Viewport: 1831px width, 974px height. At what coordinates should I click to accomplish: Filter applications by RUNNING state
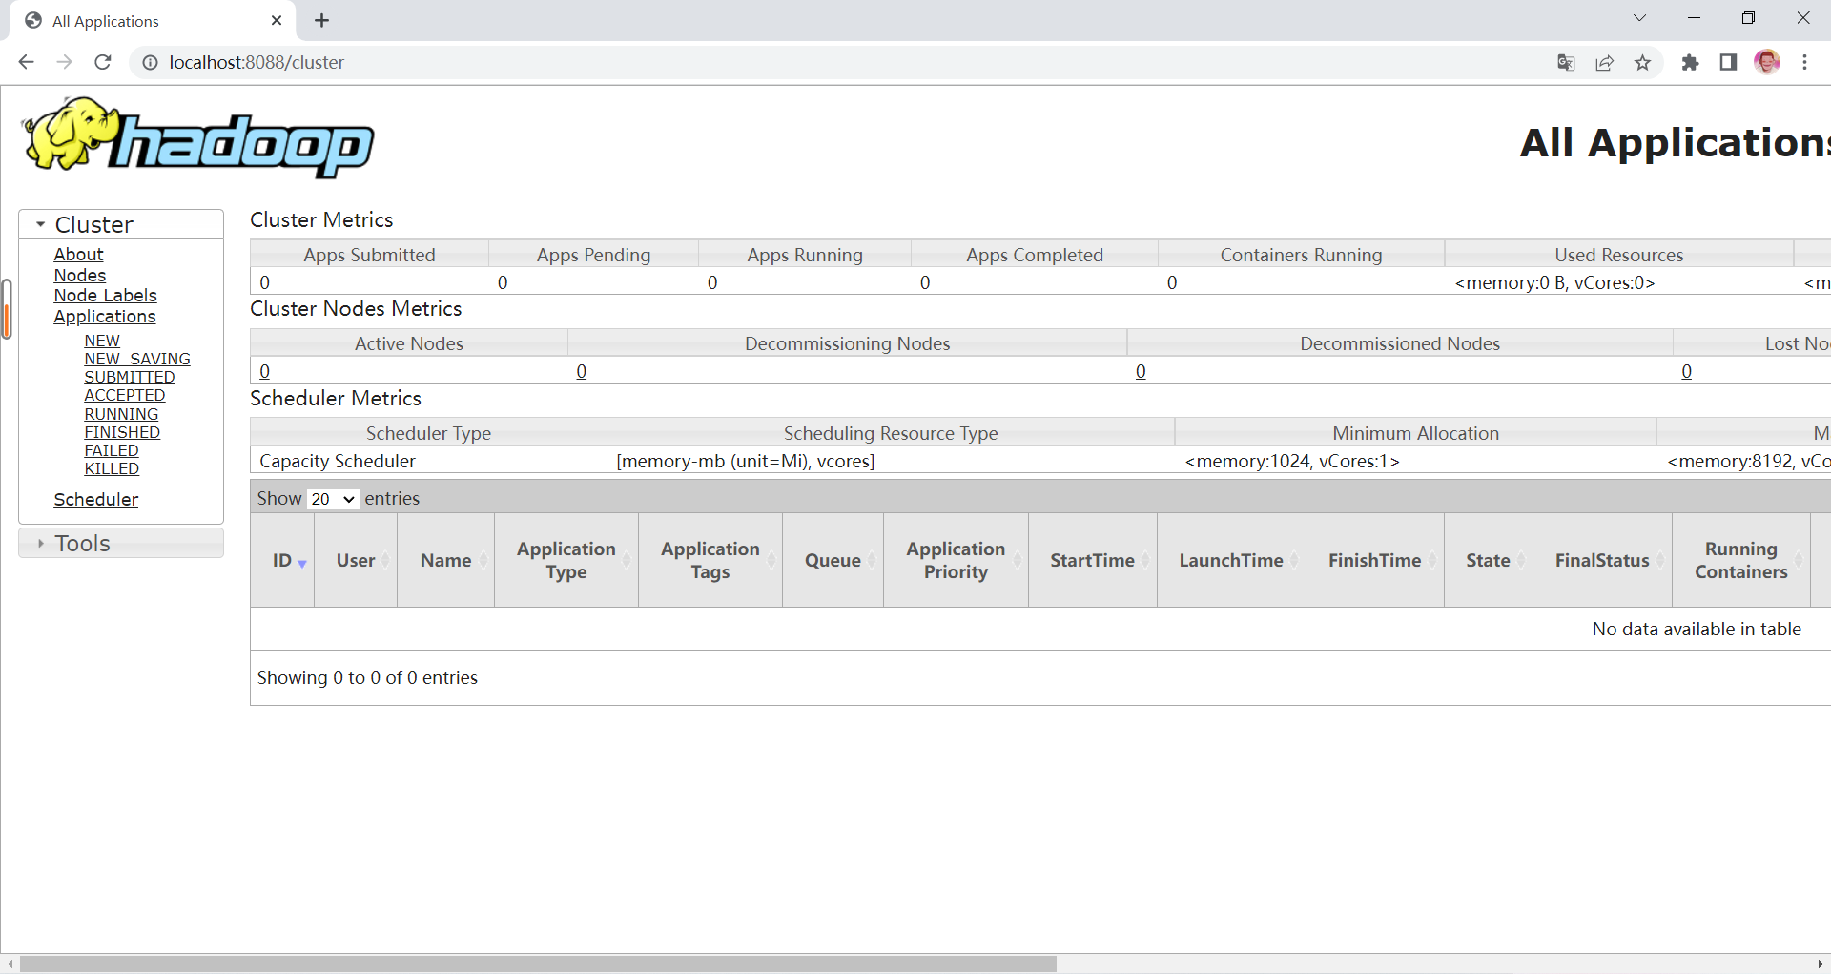tap(121, 414)
